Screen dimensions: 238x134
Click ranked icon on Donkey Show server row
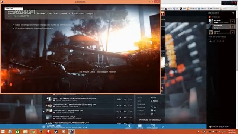(x=125, y=99)
